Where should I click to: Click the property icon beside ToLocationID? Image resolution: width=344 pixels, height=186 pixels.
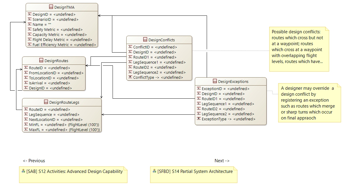[x=26, y=78]
